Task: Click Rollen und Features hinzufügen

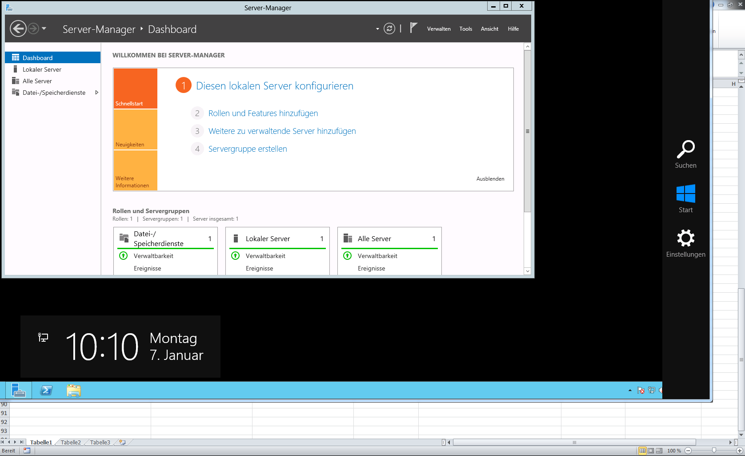Action: [x=263, y=113]
